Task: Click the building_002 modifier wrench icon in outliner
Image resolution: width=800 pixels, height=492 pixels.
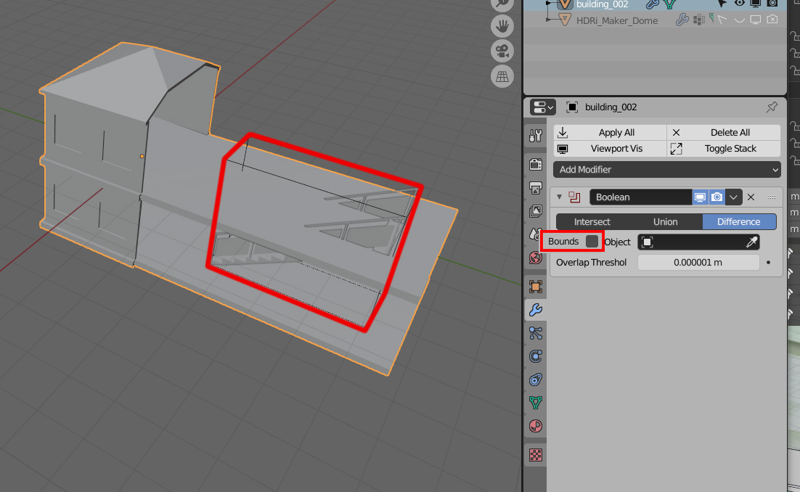Action: [x=652, y=4]
